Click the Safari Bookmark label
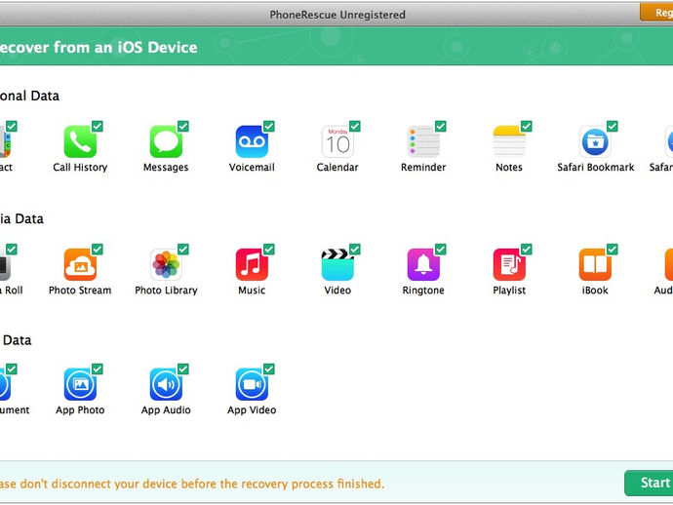The width and height of the screenshot is (673, 505). 596,168
